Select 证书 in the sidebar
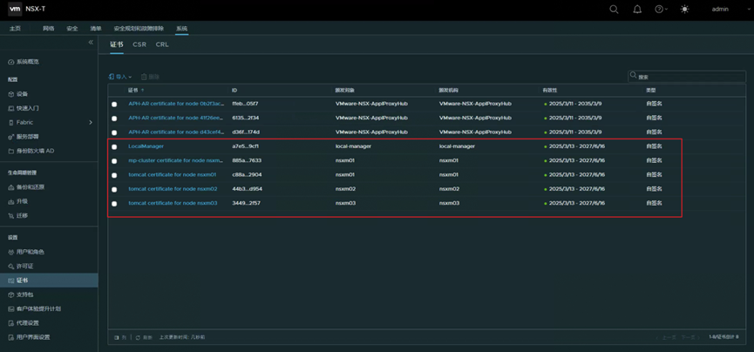 [x=49, y=281]
